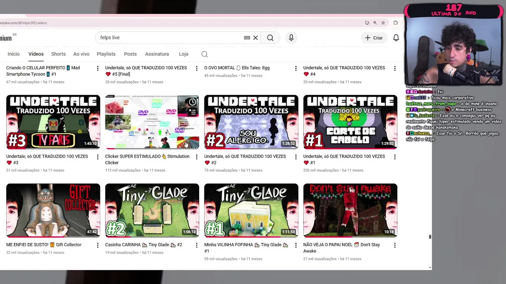Viewport: 506px width, 284px height.
Task: Open Undertale #3 TV Paris thumbnail
Action: click(53, 122)
